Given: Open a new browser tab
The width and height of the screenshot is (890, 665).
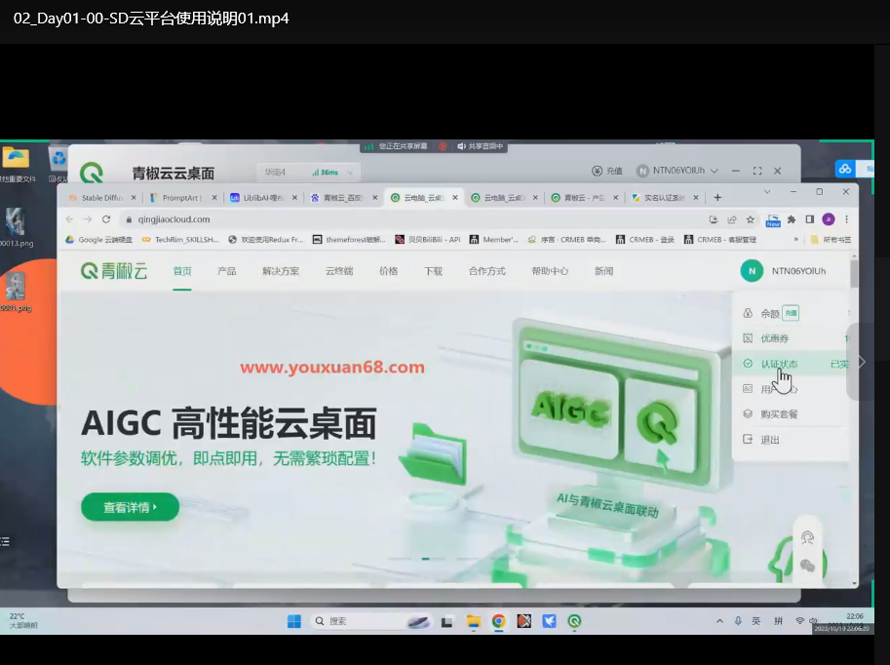Looking at the screenshot, I should [x=717, y=198].
